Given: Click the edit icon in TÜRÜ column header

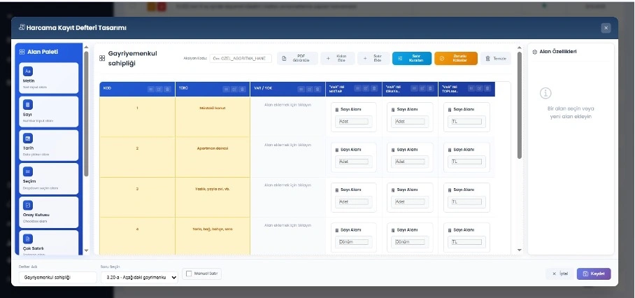Looking at the screenshot, I should pyautogui.click(x=234, y=89).
